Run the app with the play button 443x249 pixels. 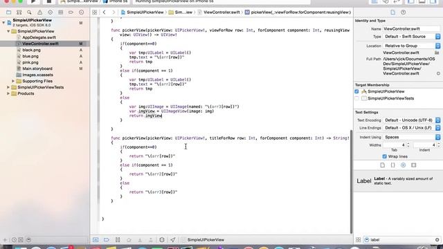(x=33, y=1)
